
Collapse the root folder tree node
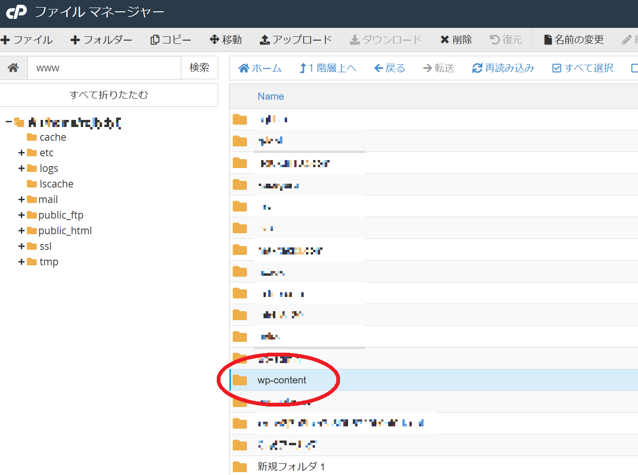[x=9, y=122]
